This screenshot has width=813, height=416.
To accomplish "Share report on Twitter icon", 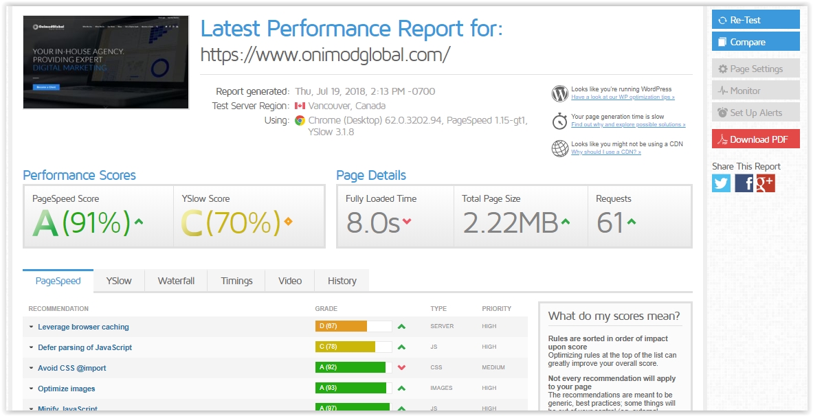I will click(721, 183).
